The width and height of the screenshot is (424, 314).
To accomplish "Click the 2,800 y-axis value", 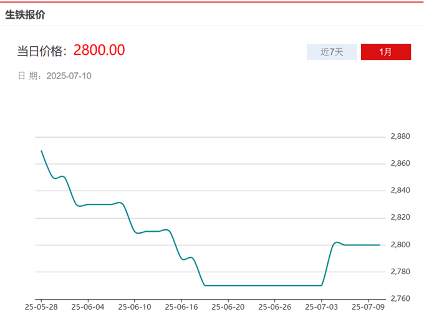I will point(400,245).
